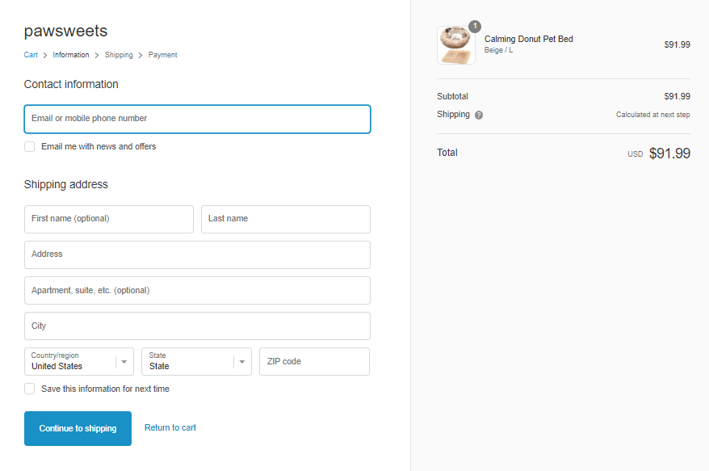Enable Email me with news and offers

(x=30, y=147)
